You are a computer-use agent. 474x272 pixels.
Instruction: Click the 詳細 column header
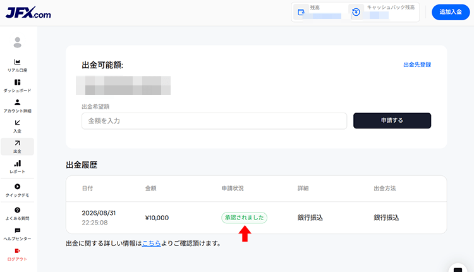[x=303, y=189]
